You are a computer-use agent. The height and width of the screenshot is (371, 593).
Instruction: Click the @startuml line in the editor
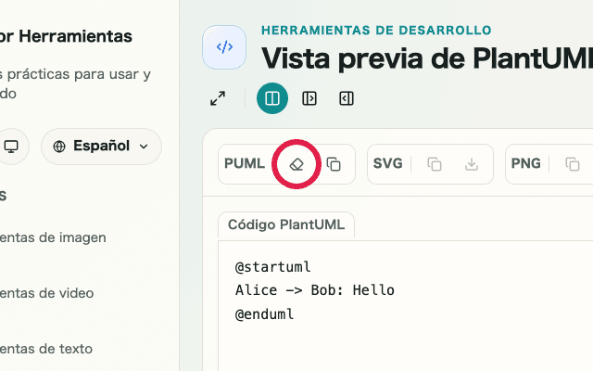click(272, 267)
